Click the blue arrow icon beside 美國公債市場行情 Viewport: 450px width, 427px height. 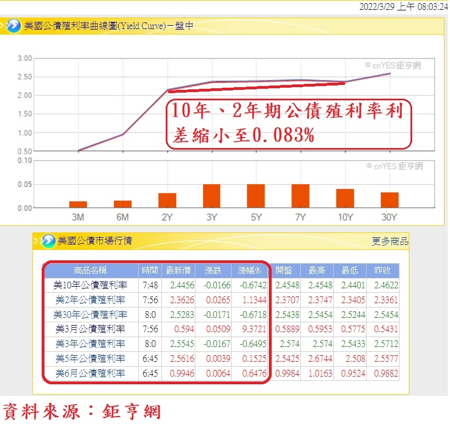pyautogui.click(x=48, y=241)
